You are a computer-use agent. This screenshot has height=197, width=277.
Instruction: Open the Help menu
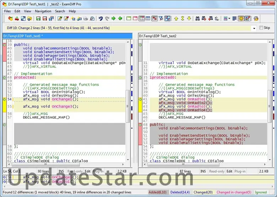[72, 11]
